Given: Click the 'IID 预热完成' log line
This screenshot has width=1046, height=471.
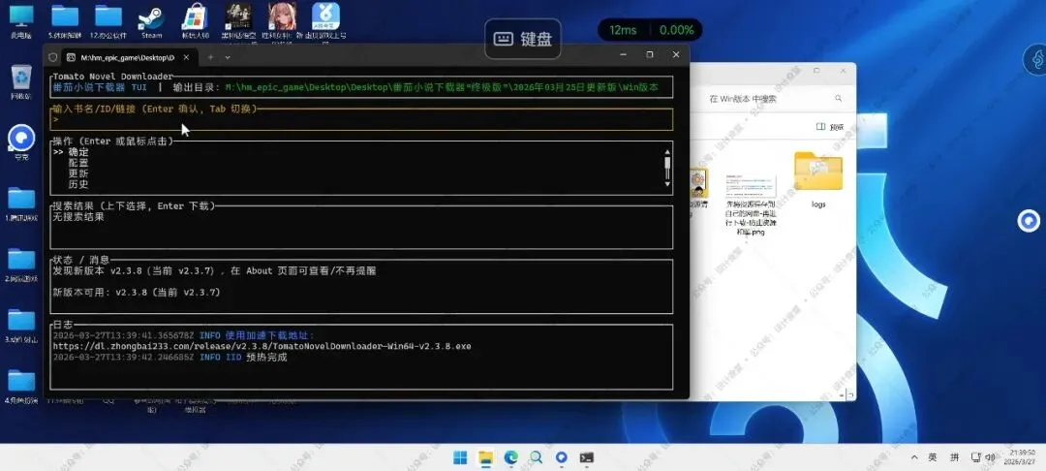Looking at the screenshot, I should (256, 357).
